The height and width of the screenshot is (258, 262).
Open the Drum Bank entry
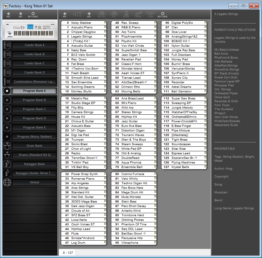pos(34,146)
